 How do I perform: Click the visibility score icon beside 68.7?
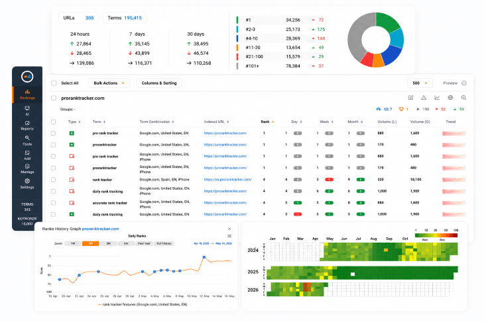[x=379, y=109]
